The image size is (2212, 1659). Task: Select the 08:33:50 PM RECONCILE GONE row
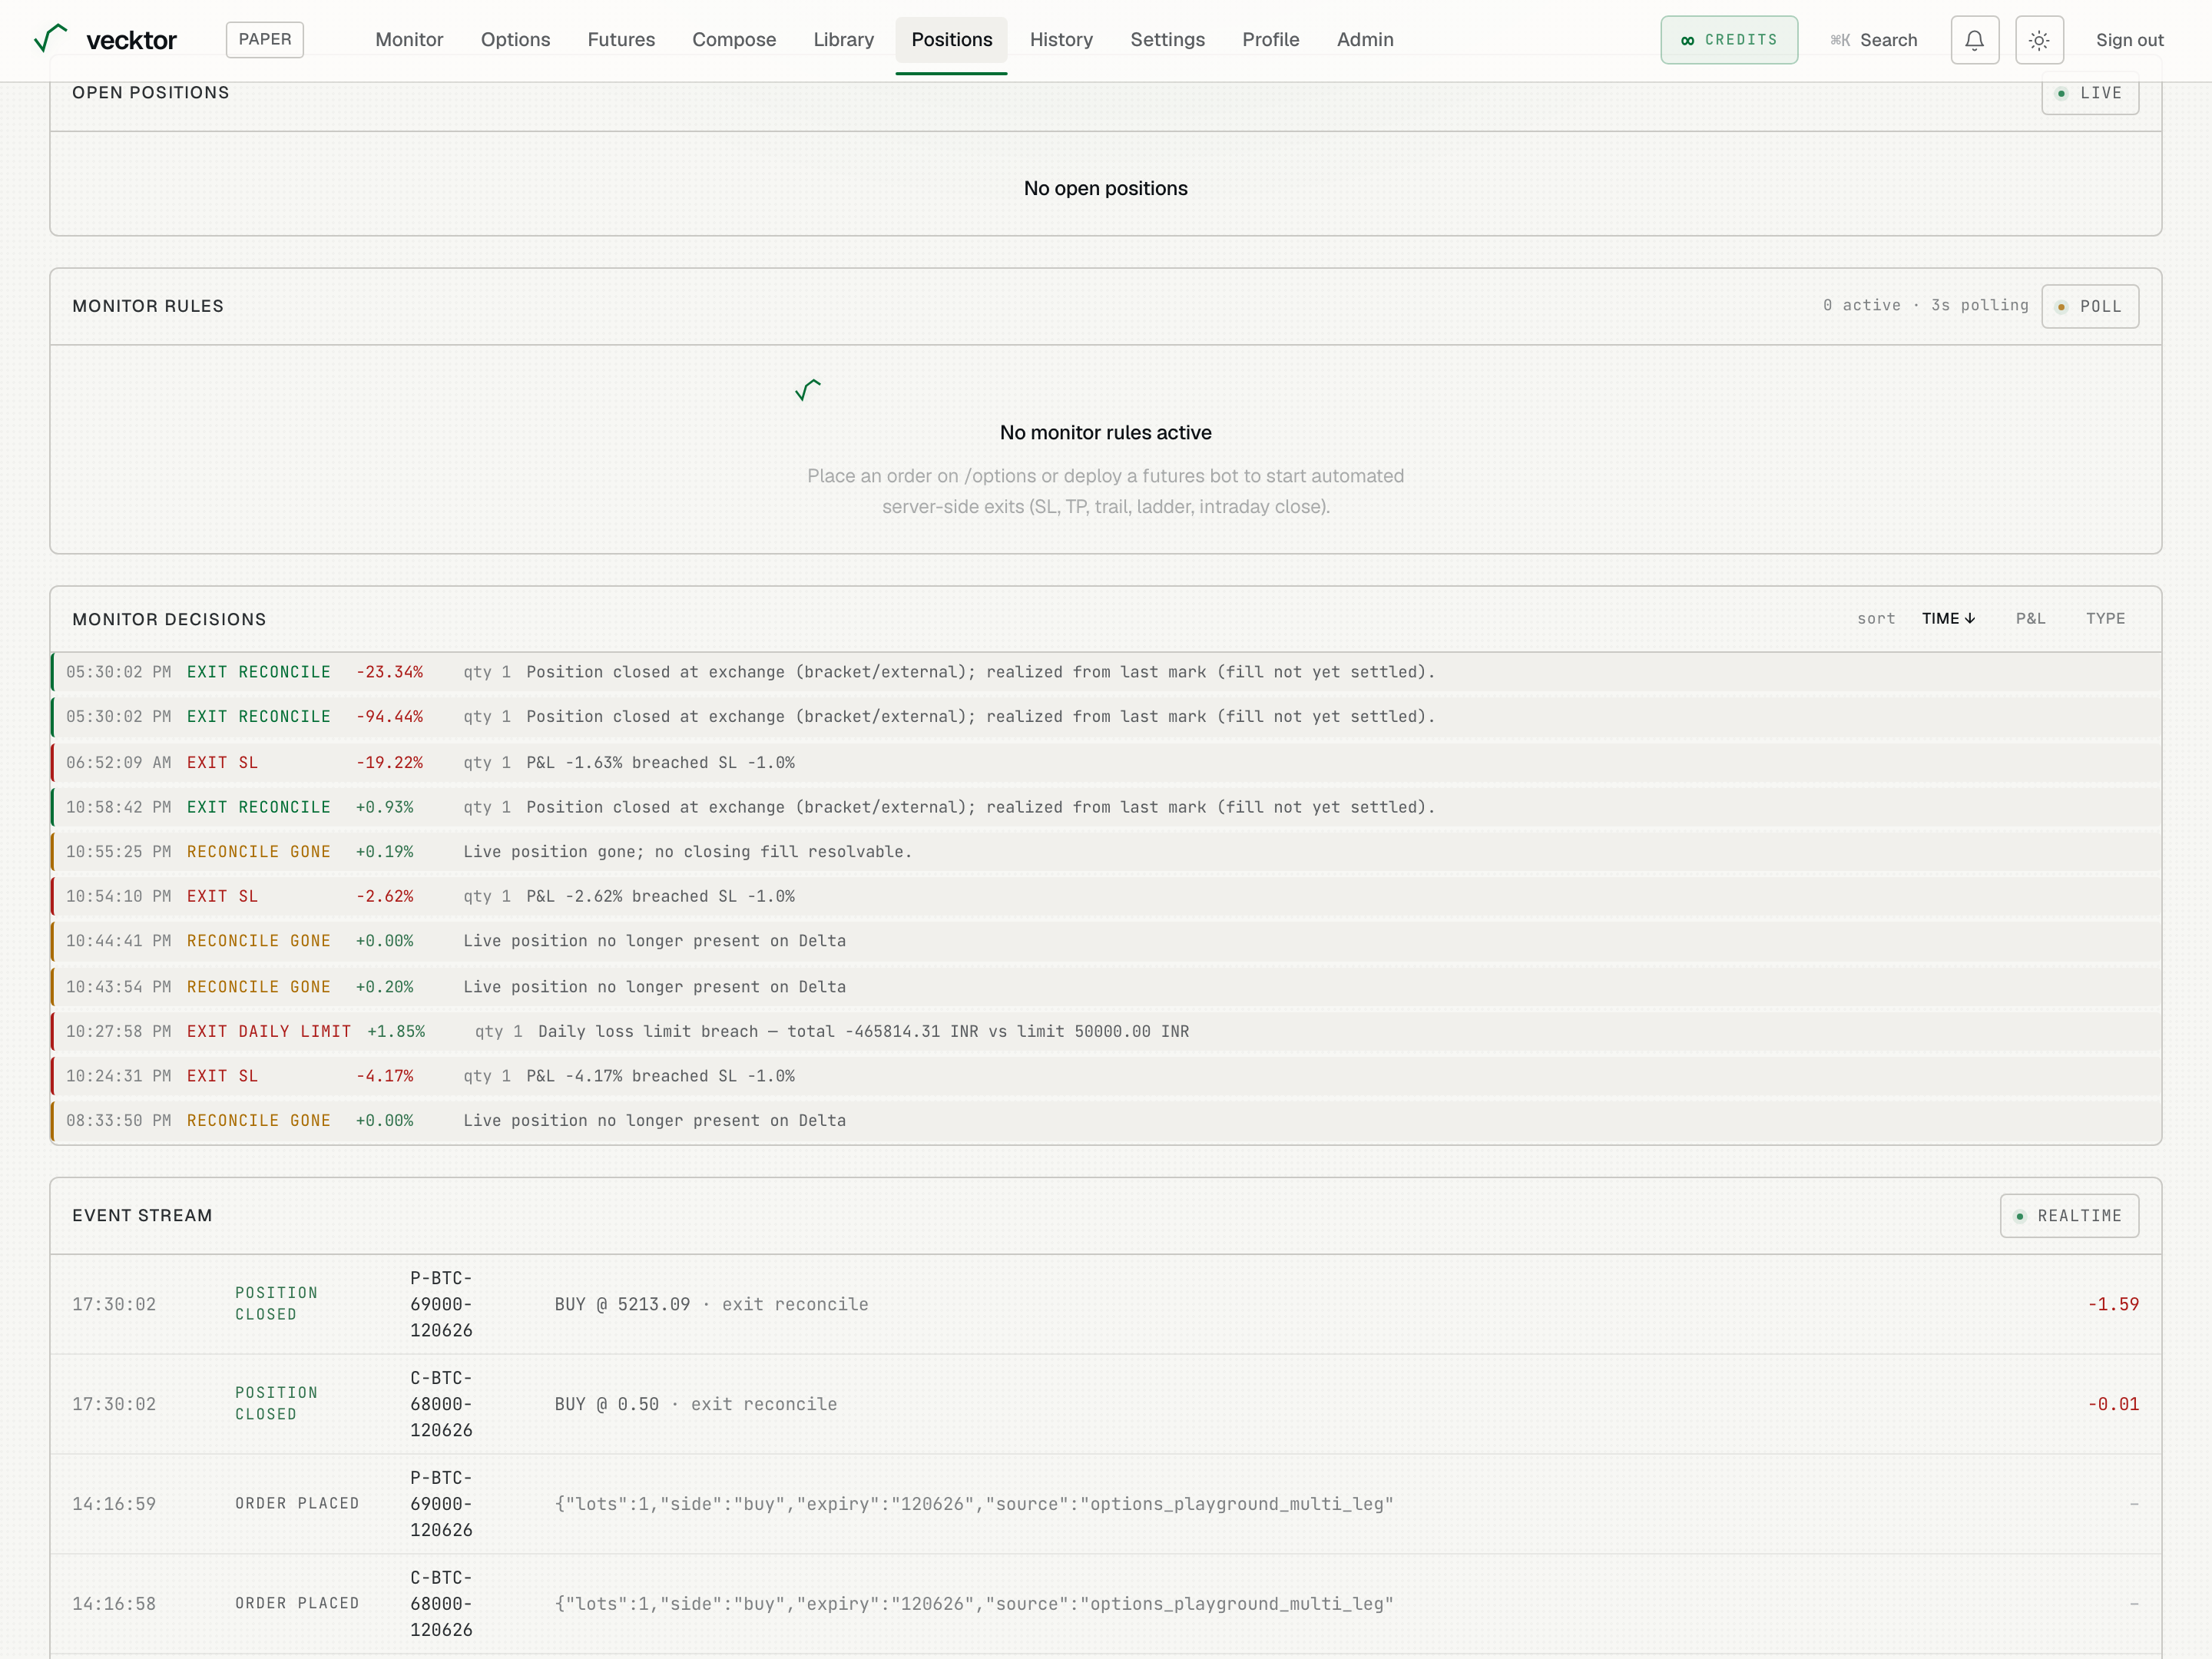coord(1106,1121)
